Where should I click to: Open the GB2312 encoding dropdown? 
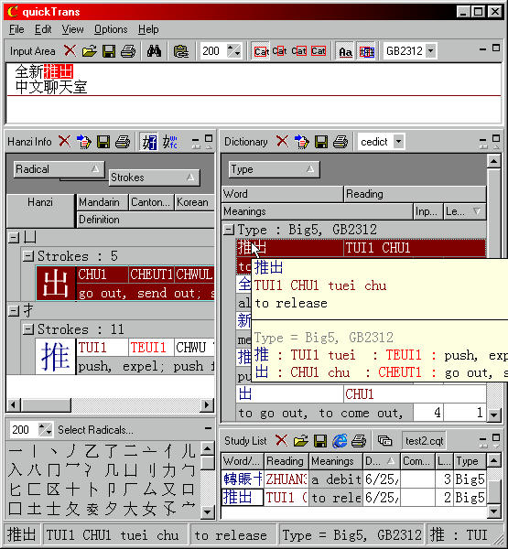pos(430,51)
